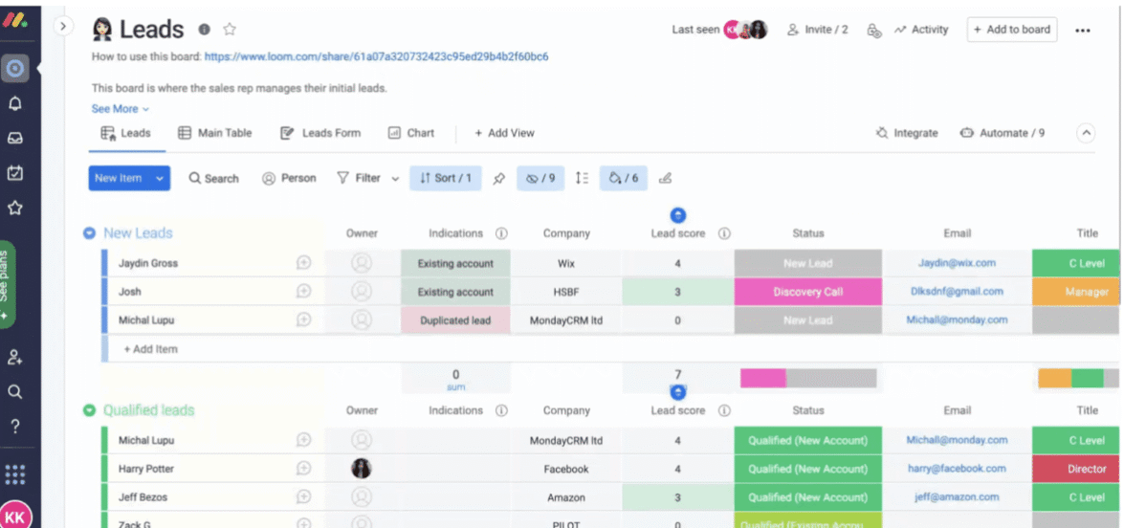
Task: Open My Work calendar icon in sidebar
Action: click(15, 173)
